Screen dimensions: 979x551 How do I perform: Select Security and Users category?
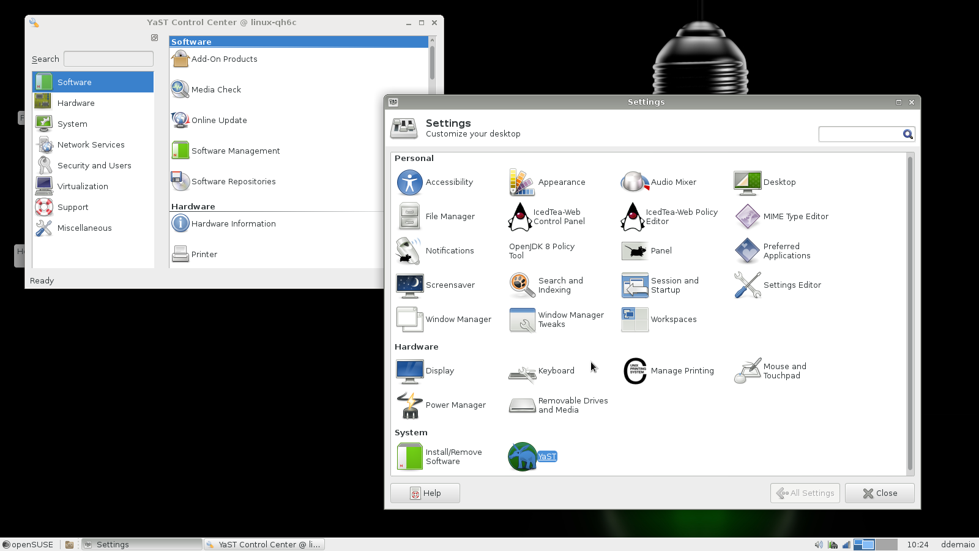coord(93,165)
